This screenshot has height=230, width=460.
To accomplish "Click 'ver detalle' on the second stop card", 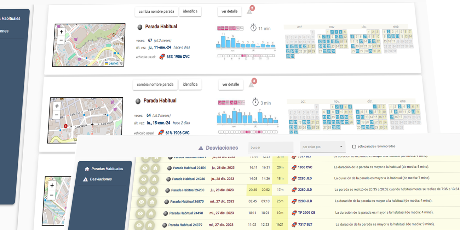I will coord(230,85).
